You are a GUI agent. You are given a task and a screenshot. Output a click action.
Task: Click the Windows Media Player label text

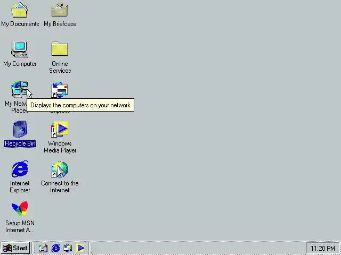[x=60, y=147]
